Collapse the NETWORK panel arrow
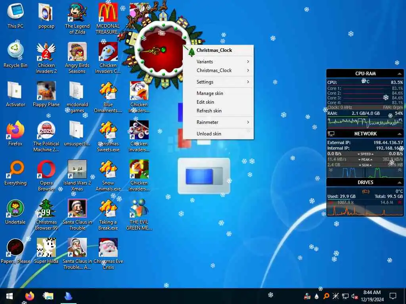The width and height of the screenshot is (406, 304). point(400,134)
